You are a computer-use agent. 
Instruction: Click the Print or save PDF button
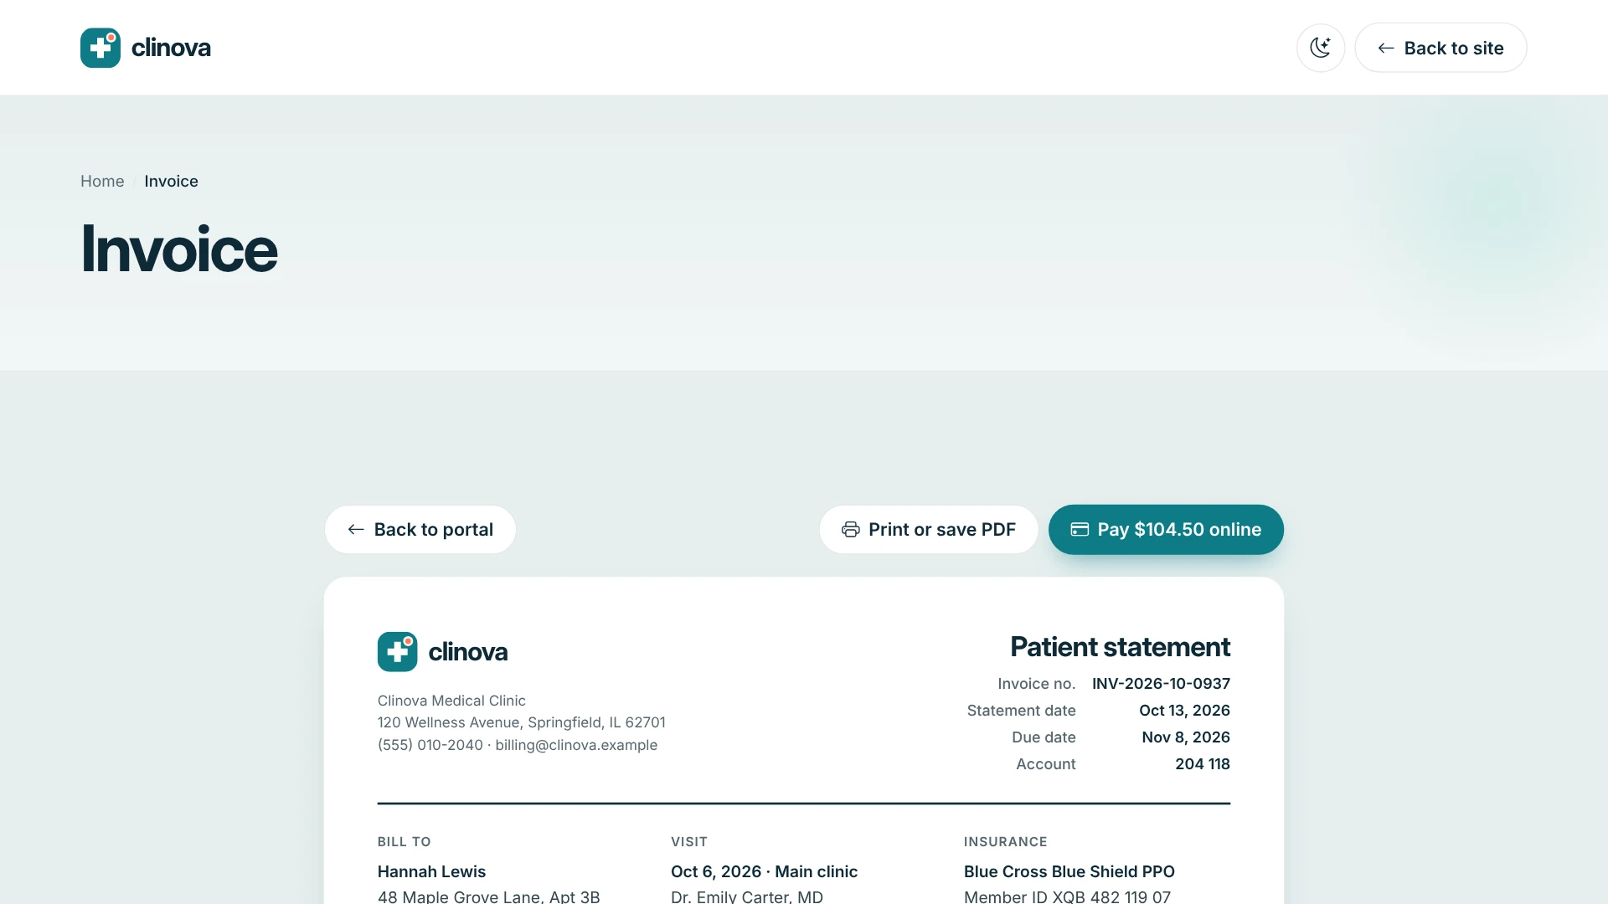pyautogui.click(x=929, y=529)
